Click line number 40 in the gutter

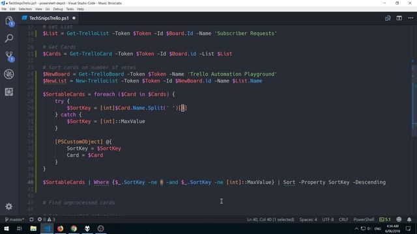pos(31,182)
